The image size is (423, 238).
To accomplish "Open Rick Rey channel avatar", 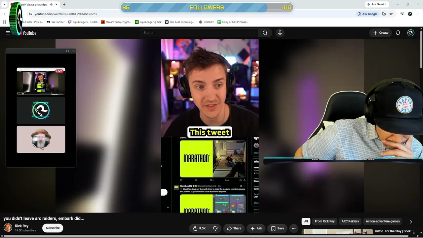I will [x=8, y=228].
